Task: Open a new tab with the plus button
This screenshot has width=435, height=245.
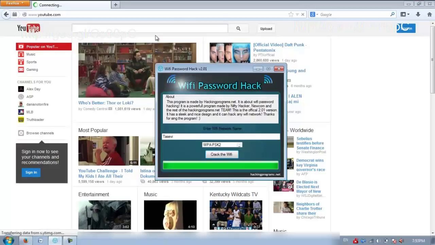Action: (116, 5)
